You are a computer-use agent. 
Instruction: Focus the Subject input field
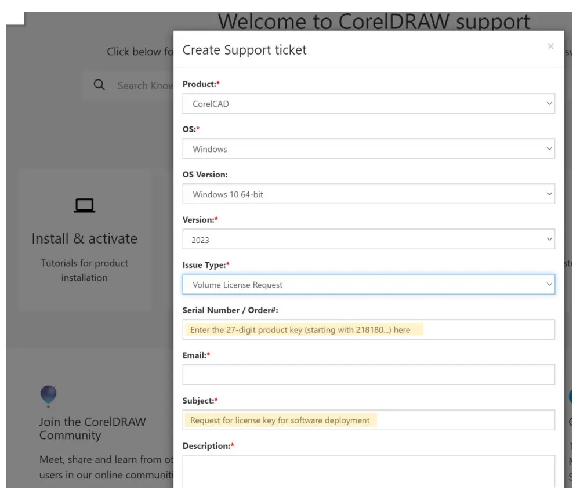pos(368,420)
